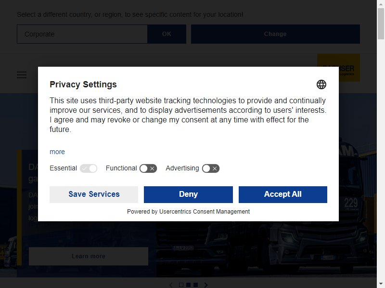Enable the Advertising services toggle
The width and height of the screenshot is (385, 288).
(x=211, y=168)
